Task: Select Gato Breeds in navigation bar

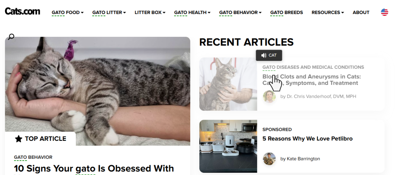Action: click(287, 12)
